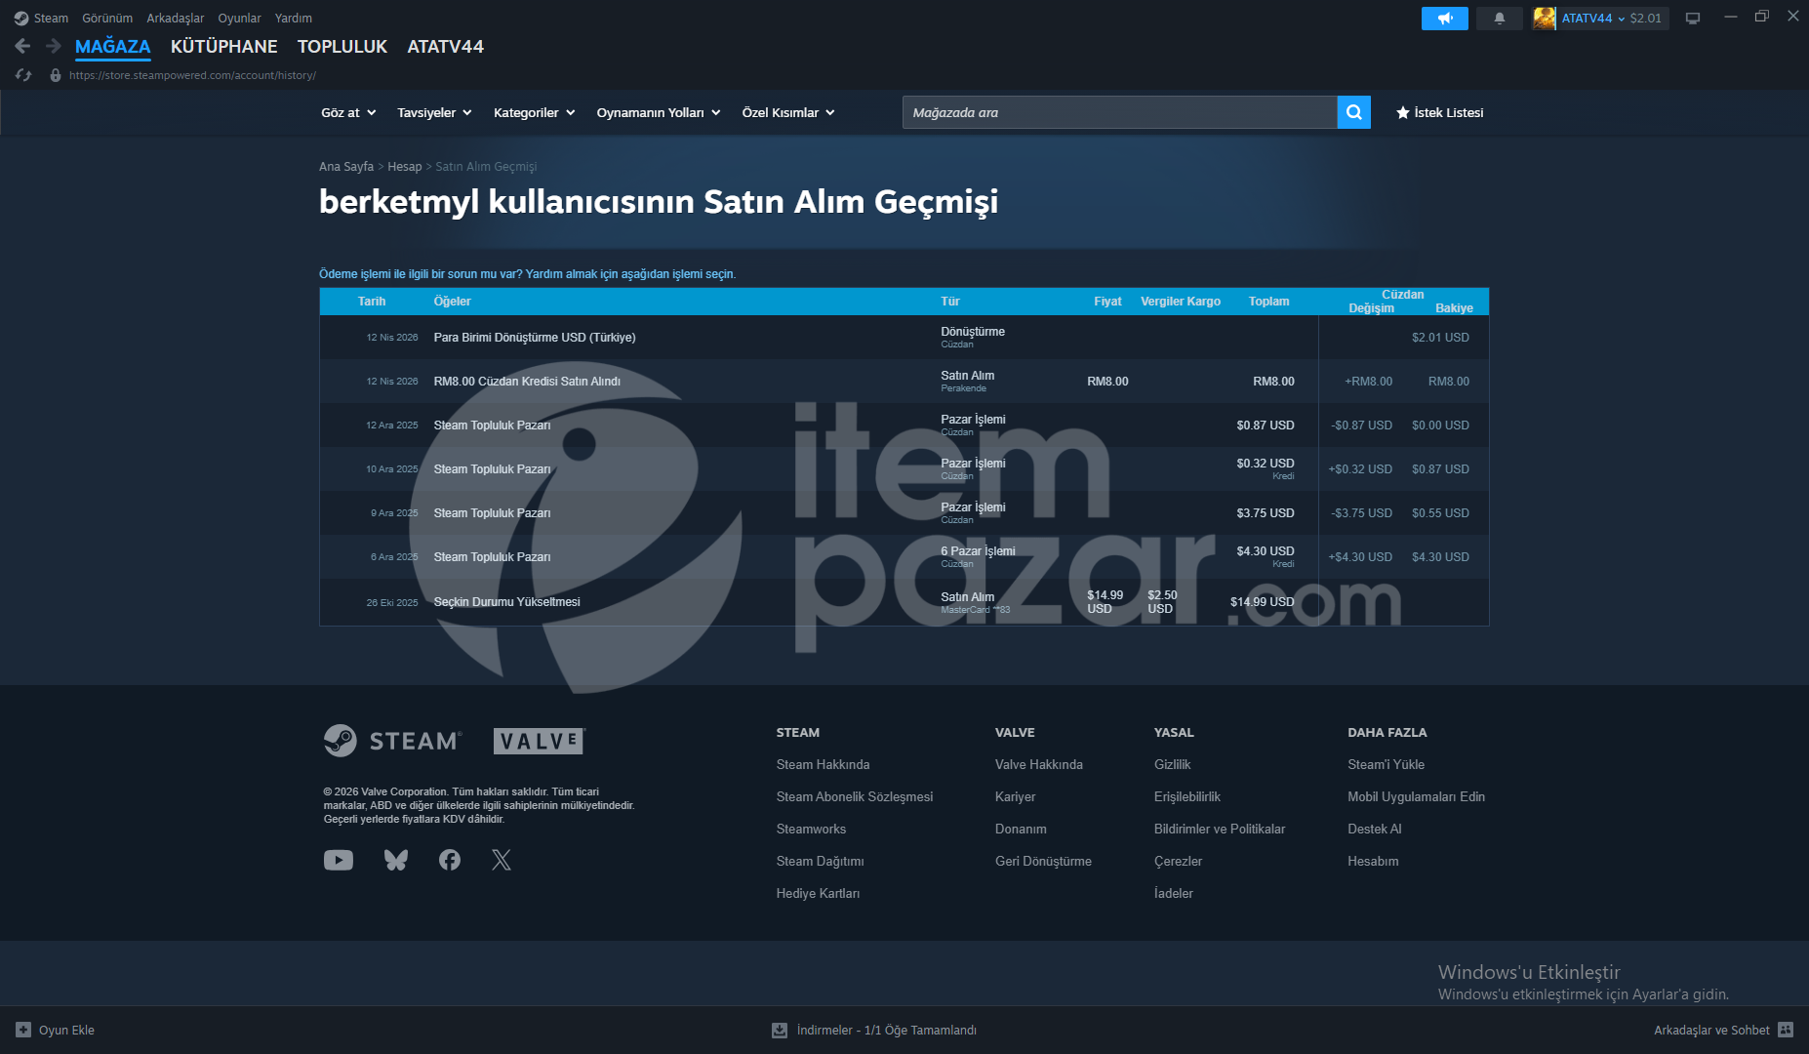The width and height of the screenshot is (1809, 1054).
Task: Open the notifications bell icon
Action: [x=1499, y=18]
